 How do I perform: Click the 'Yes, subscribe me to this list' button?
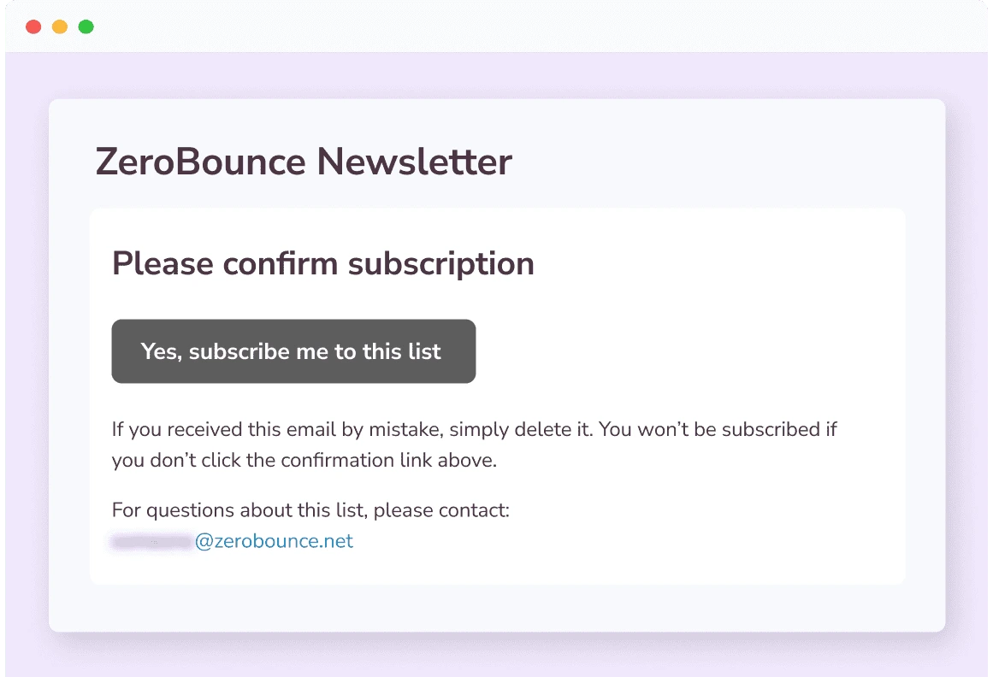pos(293,351)
